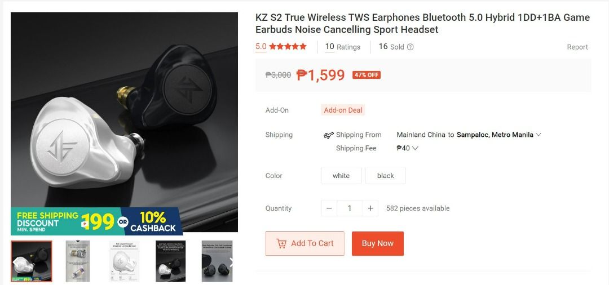Select the white color option
Screen dimensions: 609x285
tap(341, 176)
